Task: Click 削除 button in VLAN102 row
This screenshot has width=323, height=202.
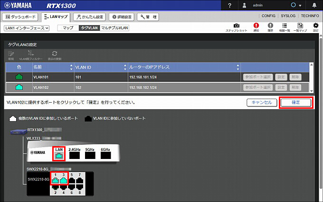Action: [x=295, y=88]
